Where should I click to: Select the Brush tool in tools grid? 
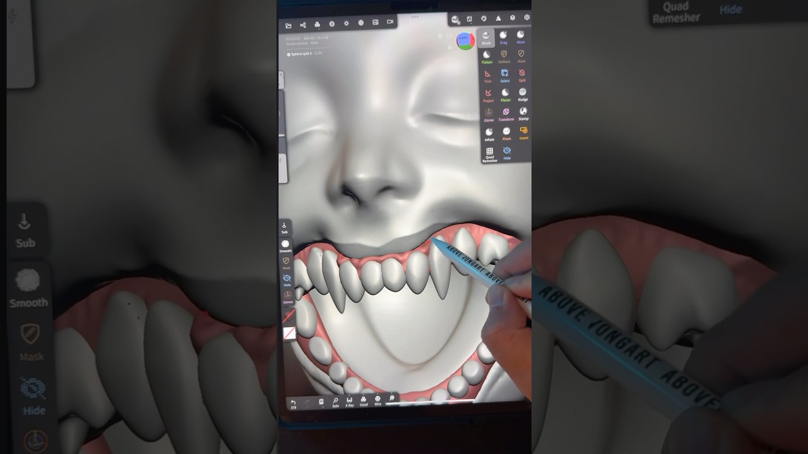[486, 38]
